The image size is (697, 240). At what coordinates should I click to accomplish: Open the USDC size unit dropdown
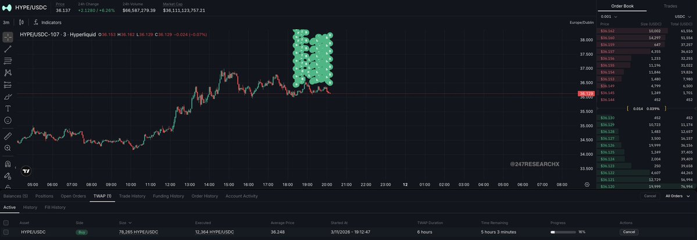[683, 16]
